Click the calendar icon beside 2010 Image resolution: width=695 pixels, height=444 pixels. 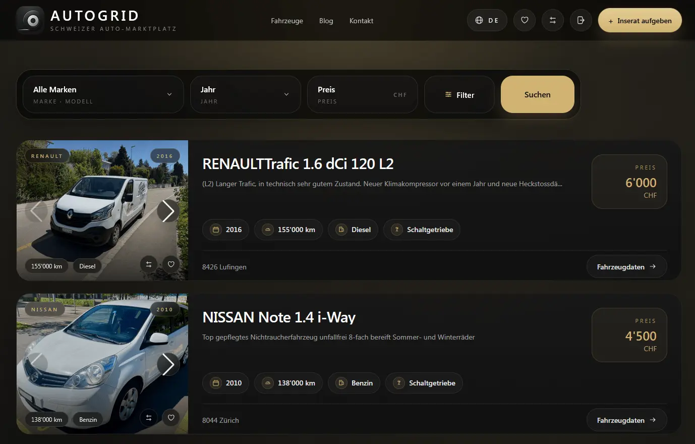(x=216, y=383)
